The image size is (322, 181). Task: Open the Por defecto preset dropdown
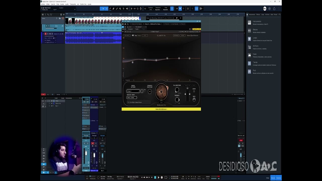[139, 27]
